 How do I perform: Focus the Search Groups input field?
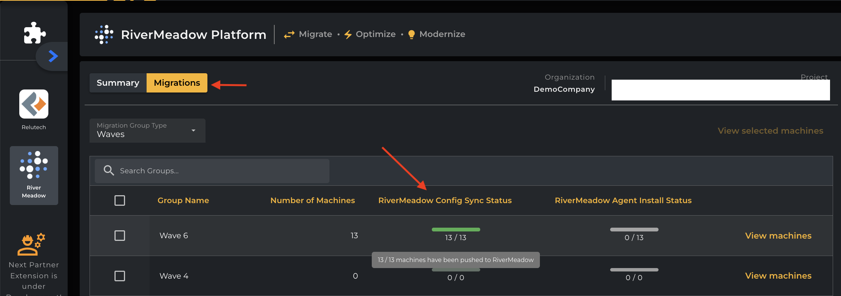(212, 171)
